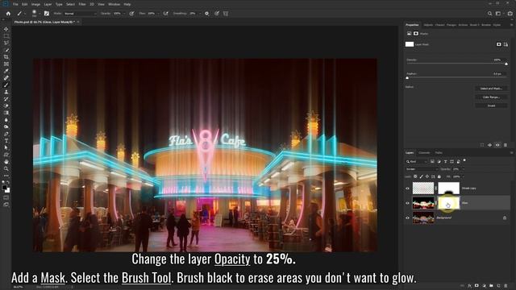The image size is (516, 290).
Task: Click the Density slider handle
Action: coord(506,64)
